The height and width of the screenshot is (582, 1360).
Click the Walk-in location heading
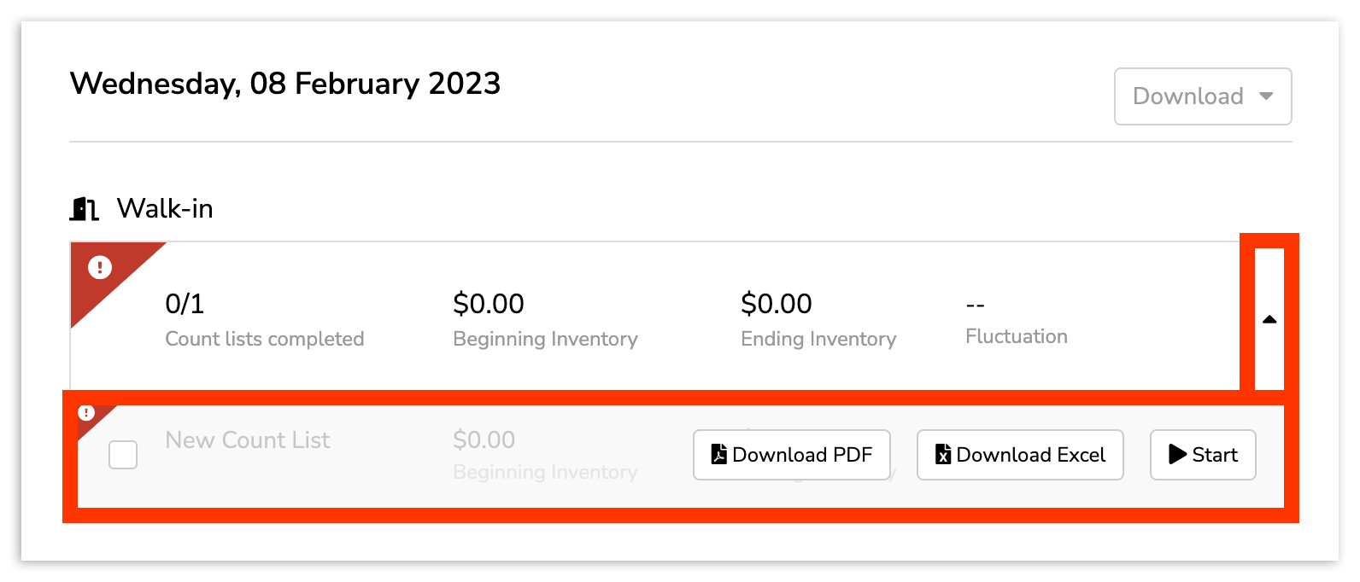165,208
